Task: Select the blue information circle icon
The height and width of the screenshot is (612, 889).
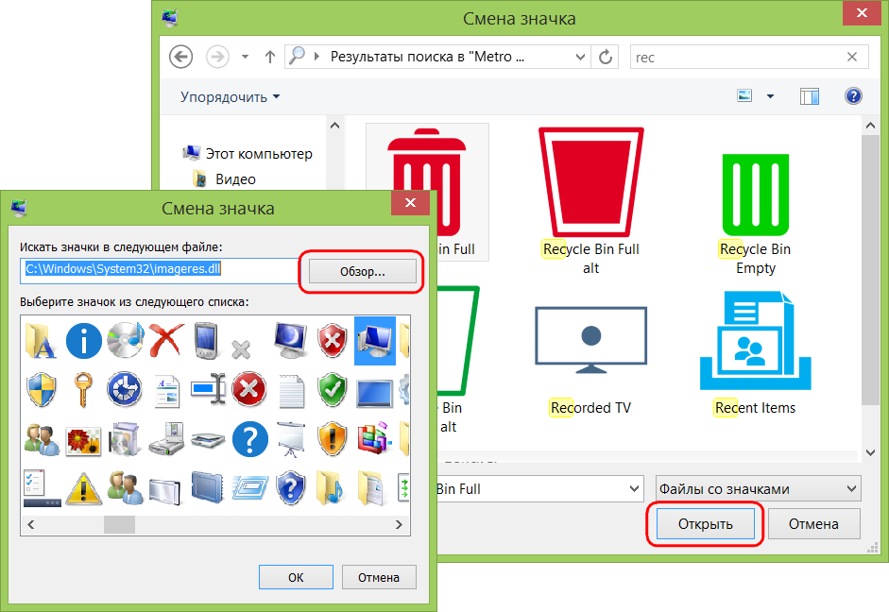Action: pyautogui.click(x=83, y=341)
